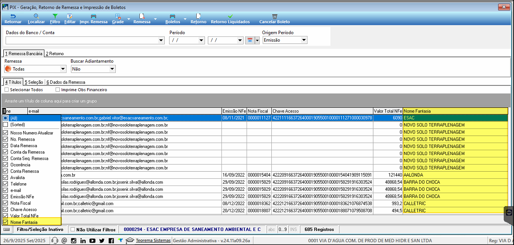Click the Retorno Liquidados checkmark icon

230,16
